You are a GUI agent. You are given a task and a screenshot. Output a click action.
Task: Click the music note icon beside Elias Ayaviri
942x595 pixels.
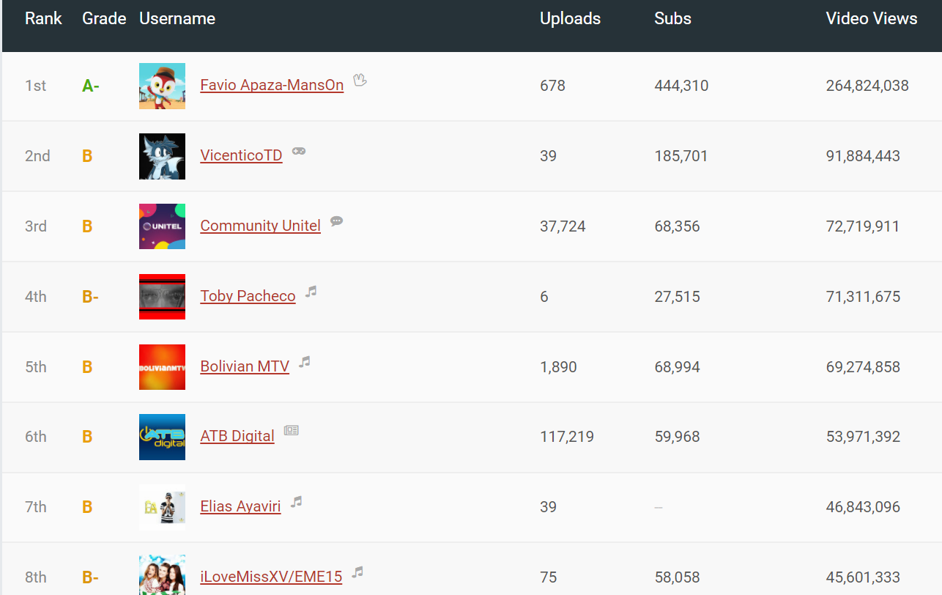click(294, 502)
